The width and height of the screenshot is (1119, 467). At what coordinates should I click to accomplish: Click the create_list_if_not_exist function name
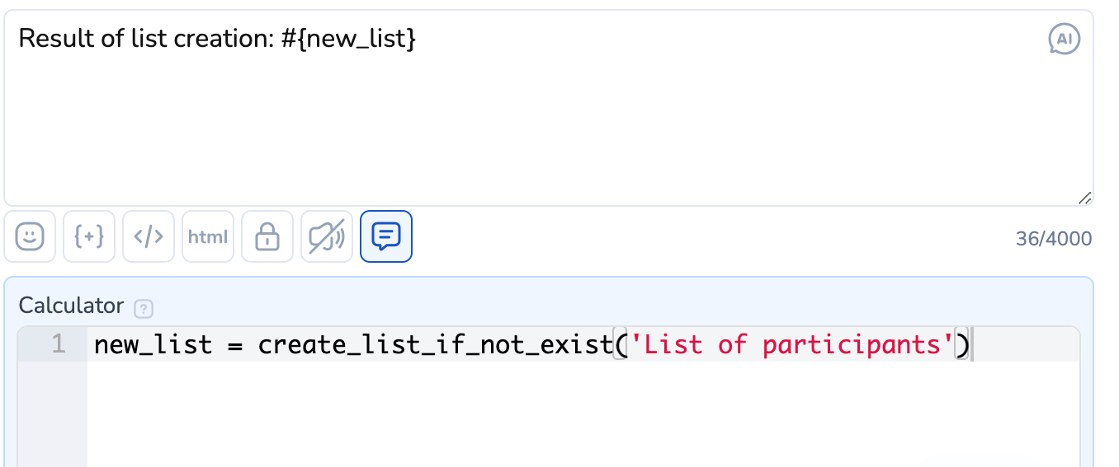(x=435, y=344)
